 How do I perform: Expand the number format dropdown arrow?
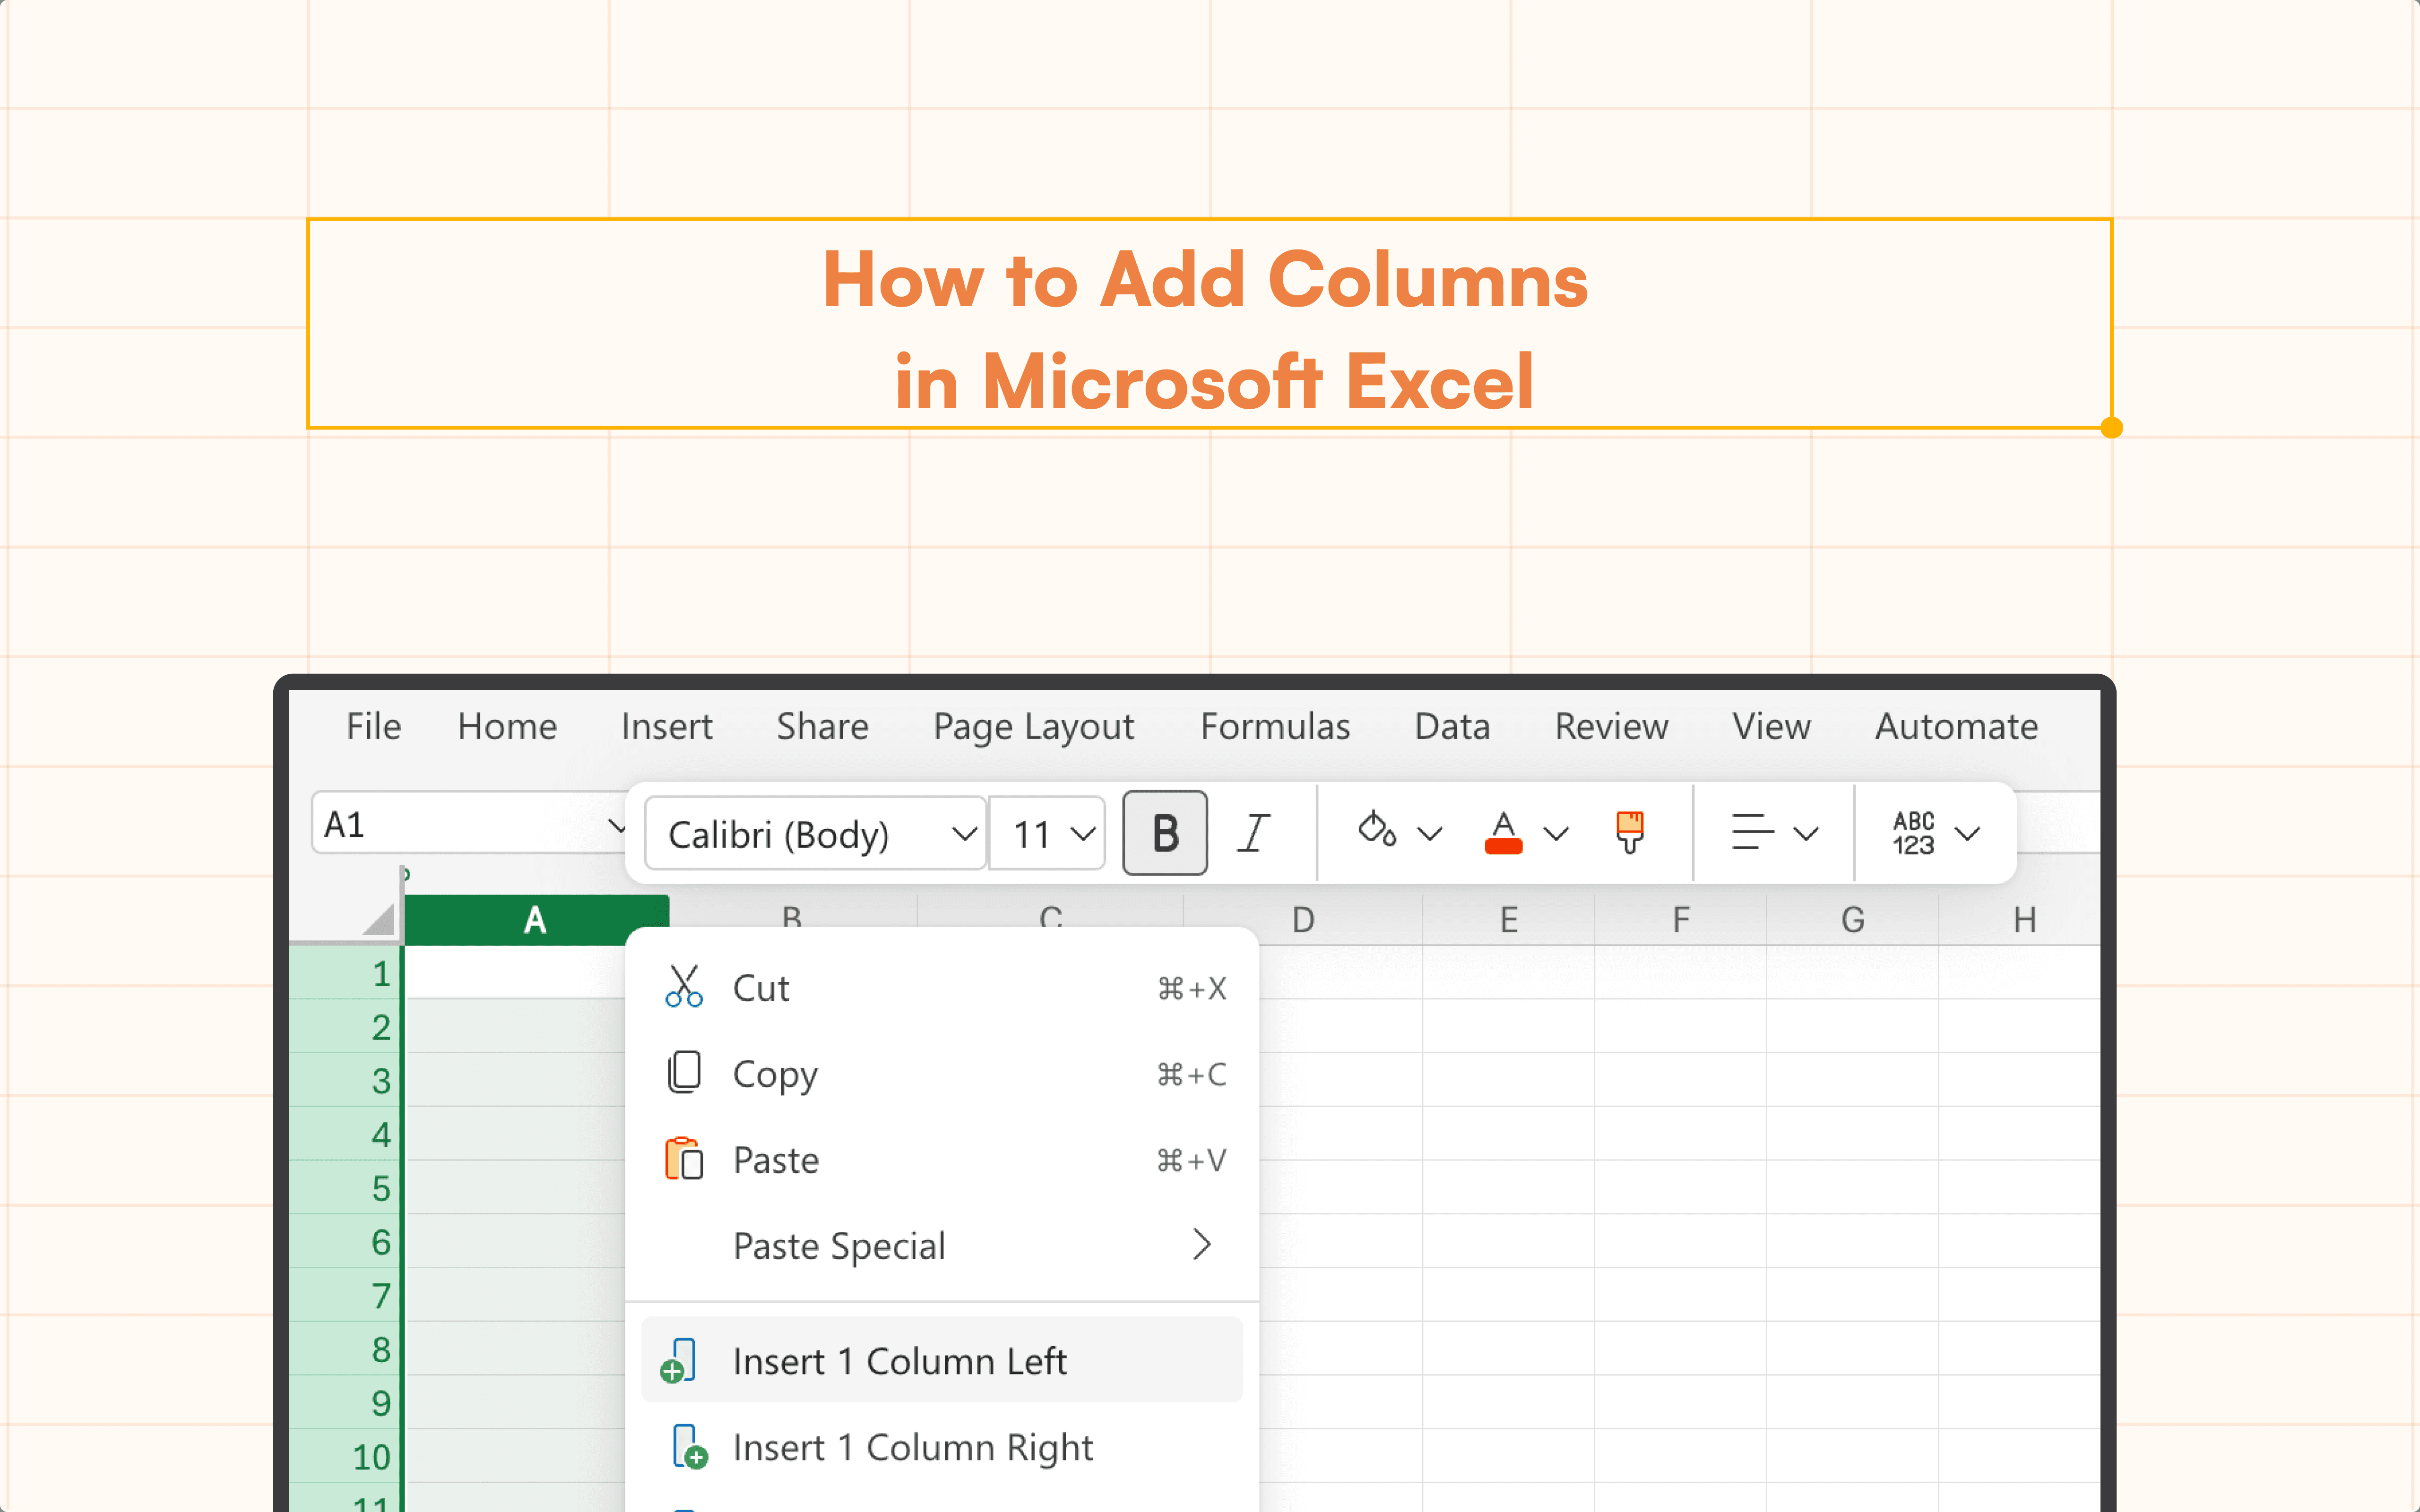click(1967, 833)
